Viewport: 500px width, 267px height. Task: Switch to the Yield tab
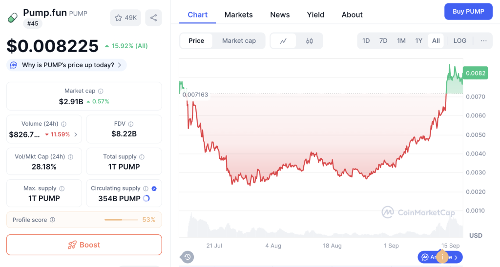(315, 15)
